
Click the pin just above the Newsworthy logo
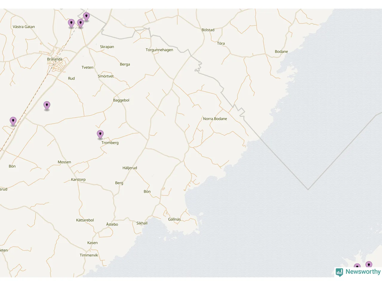click(369, 265)
